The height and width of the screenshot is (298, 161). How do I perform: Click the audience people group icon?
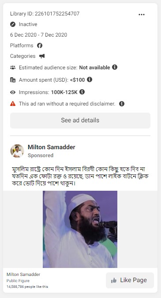13,68
